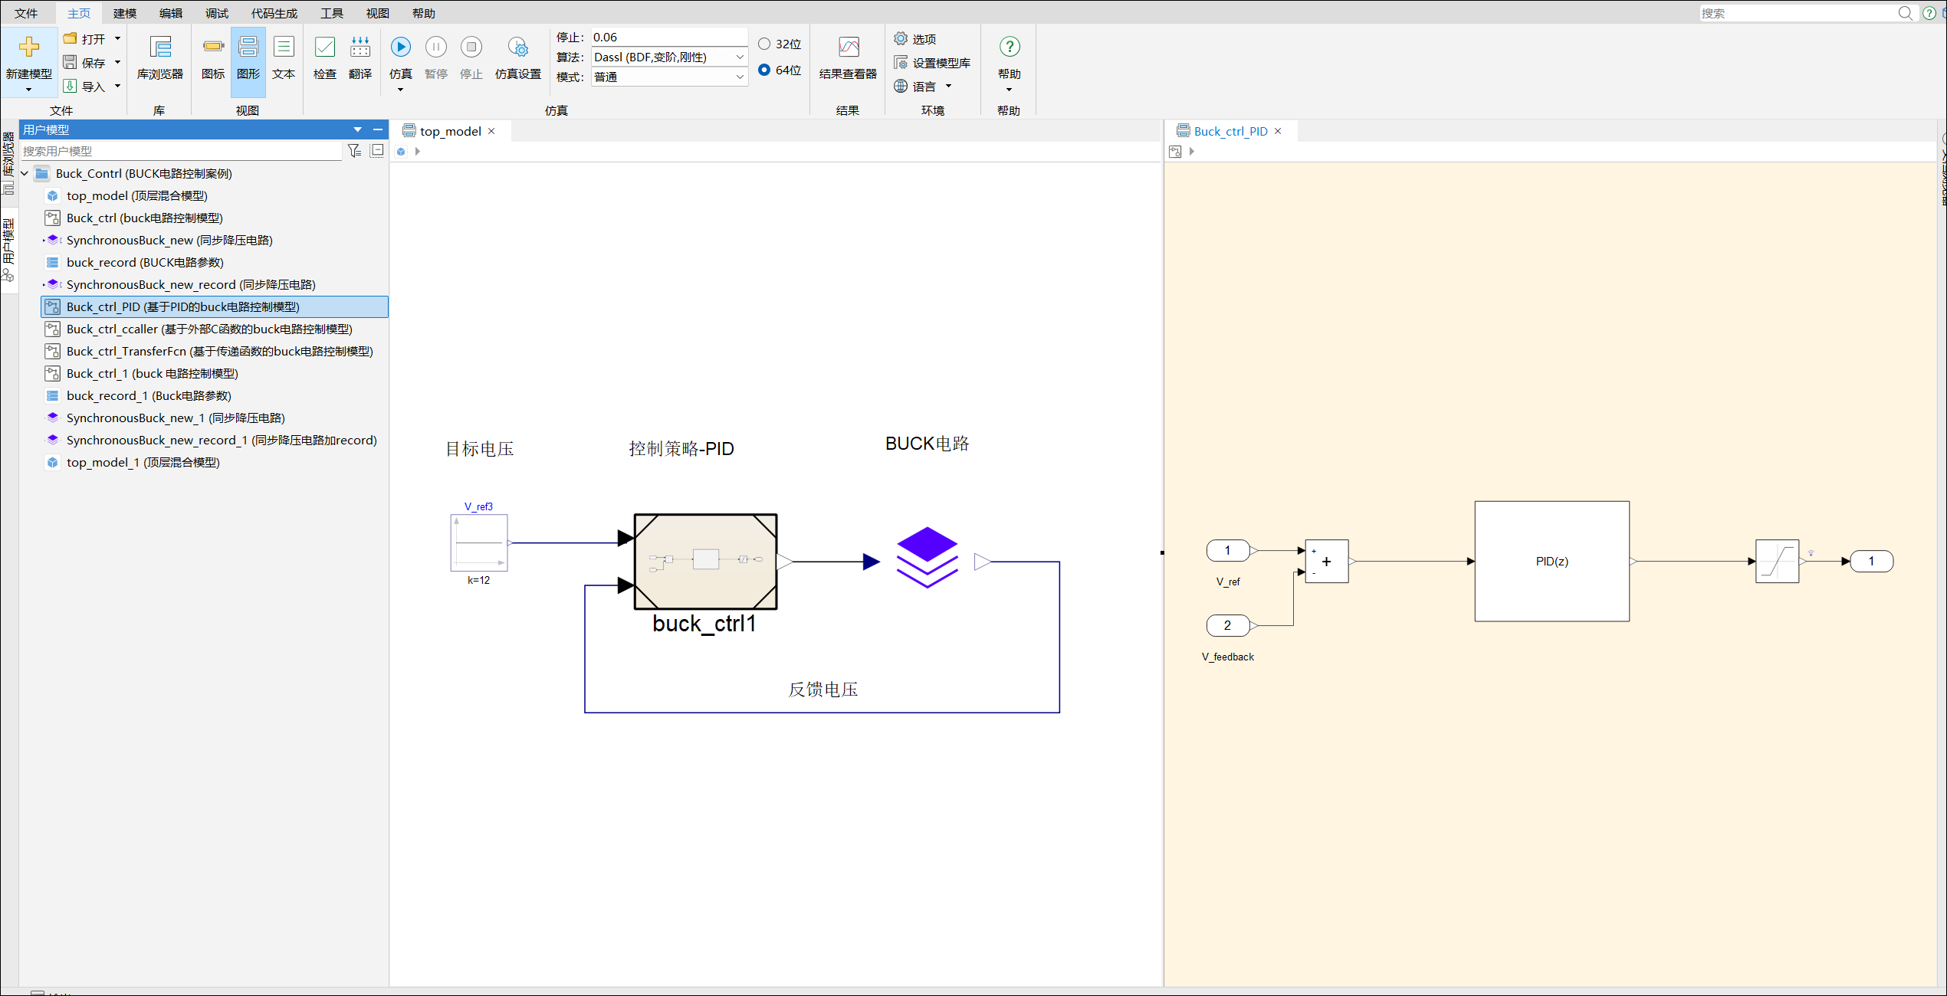This screenshot has height=996, width=1947.
Task: Click the filter icon in user model search
Action: (354, 151)
